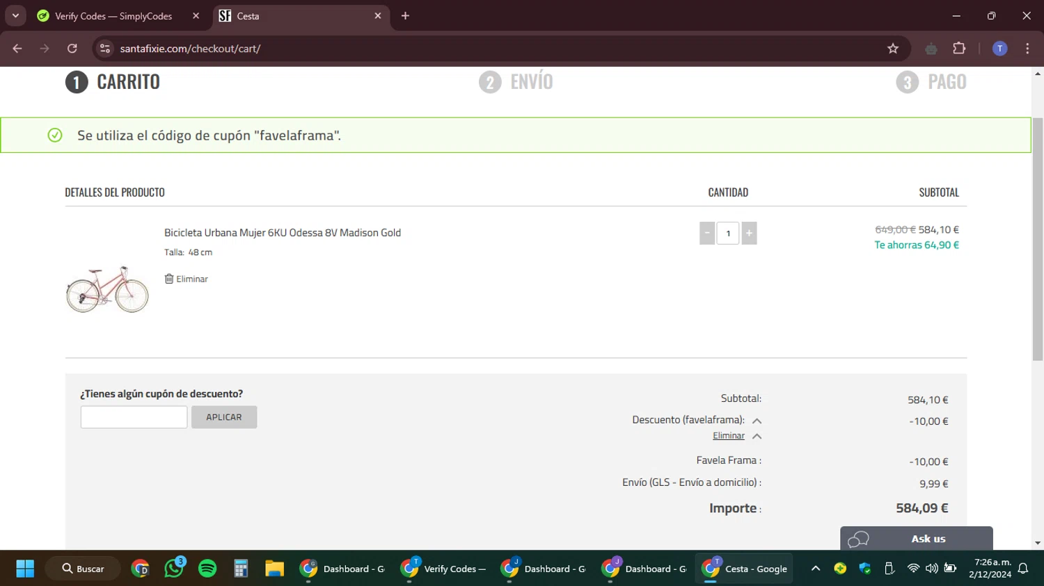The width and height of the screenshot is (1044, 586).
Task: Click the Eliminar coupon link
Action: pyautogui.click(x=728, y=436)
